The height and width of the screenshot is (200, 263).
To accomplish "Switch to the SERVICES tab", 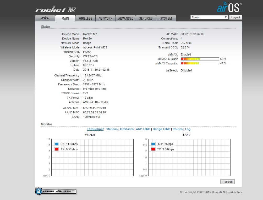I will pos(146,18).
